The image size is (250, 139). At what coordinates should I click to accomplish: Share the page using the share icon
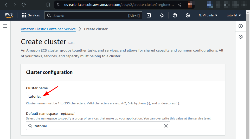point(180,5)
